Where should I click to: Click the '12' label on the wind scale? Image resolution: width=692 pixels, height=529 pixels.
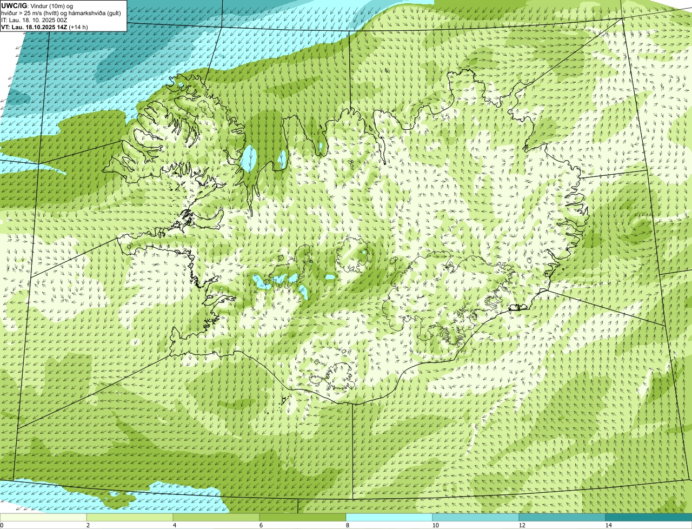point(522,525)
